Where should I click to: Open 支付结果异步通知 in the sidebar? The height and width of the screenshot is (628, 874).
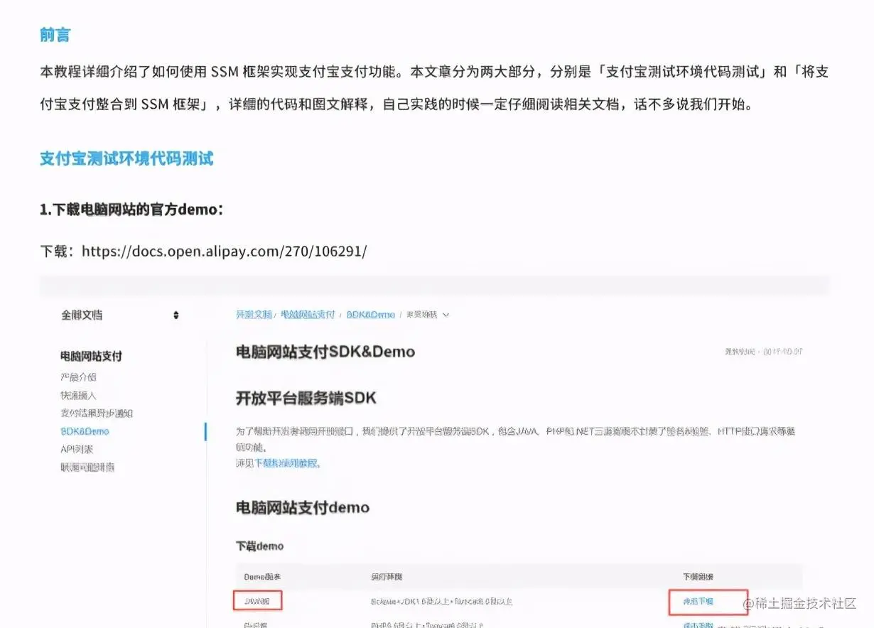click(97, 413)
